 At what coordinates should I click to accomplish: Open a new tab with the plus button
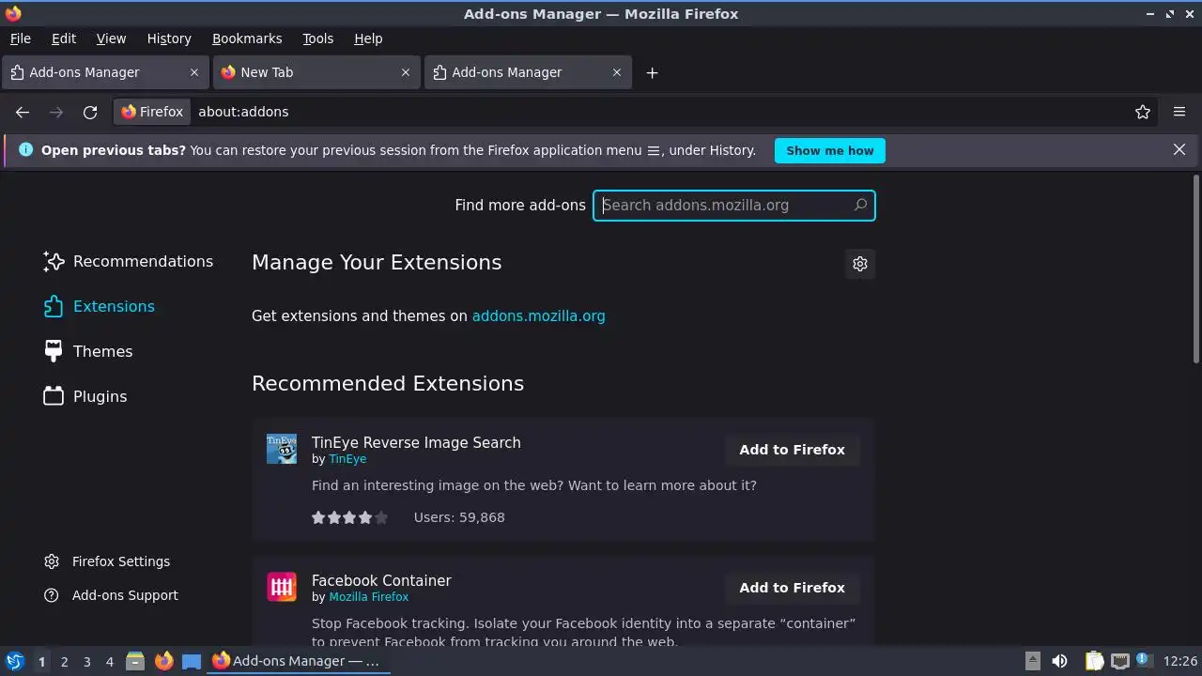point(652,72)
